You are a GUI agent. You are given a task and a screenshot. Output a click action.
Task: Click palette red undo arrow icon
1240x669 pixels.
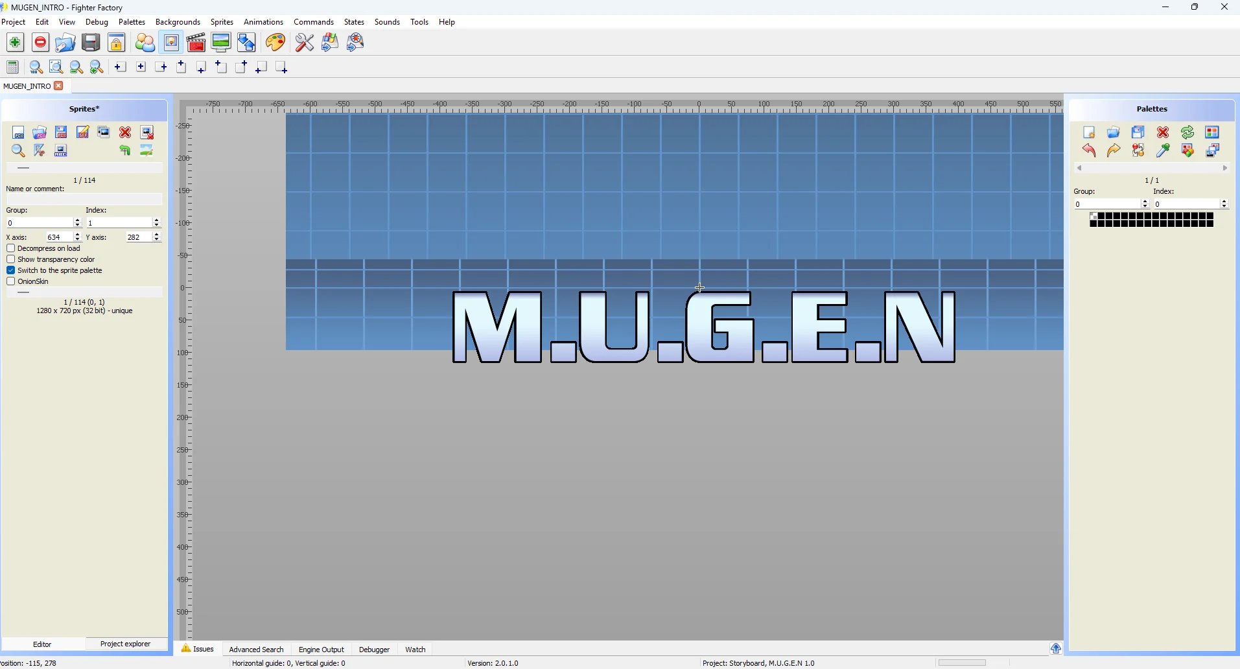1090,151
